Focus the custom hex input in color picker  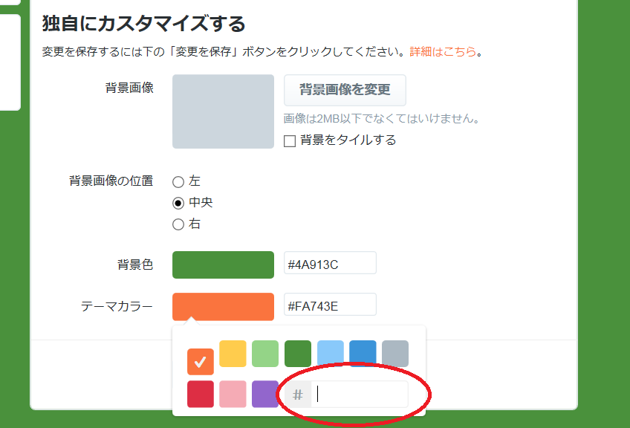(360, 394)
